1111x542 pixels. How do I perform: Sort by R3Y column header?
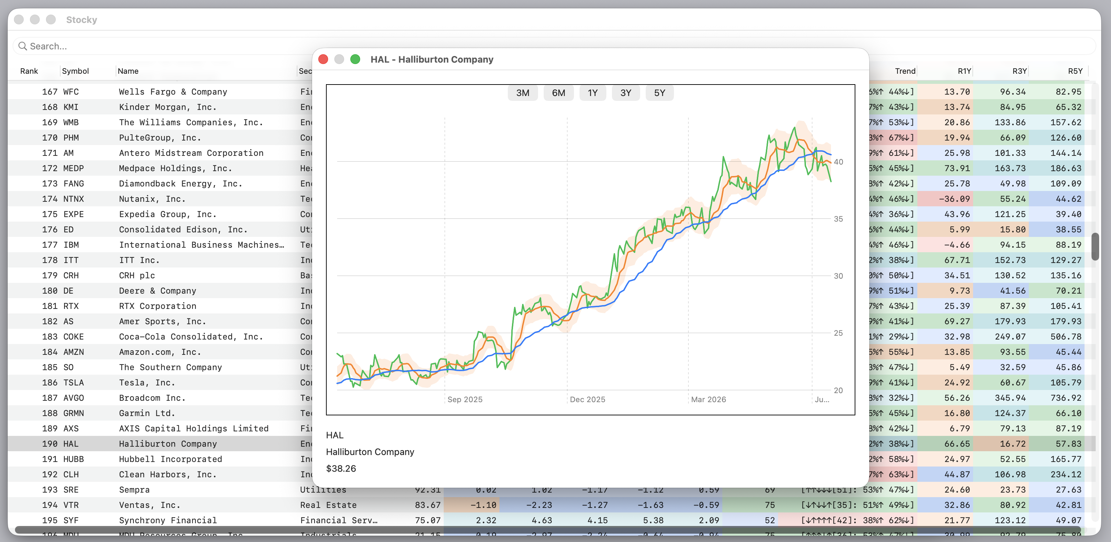(1019, 71)
